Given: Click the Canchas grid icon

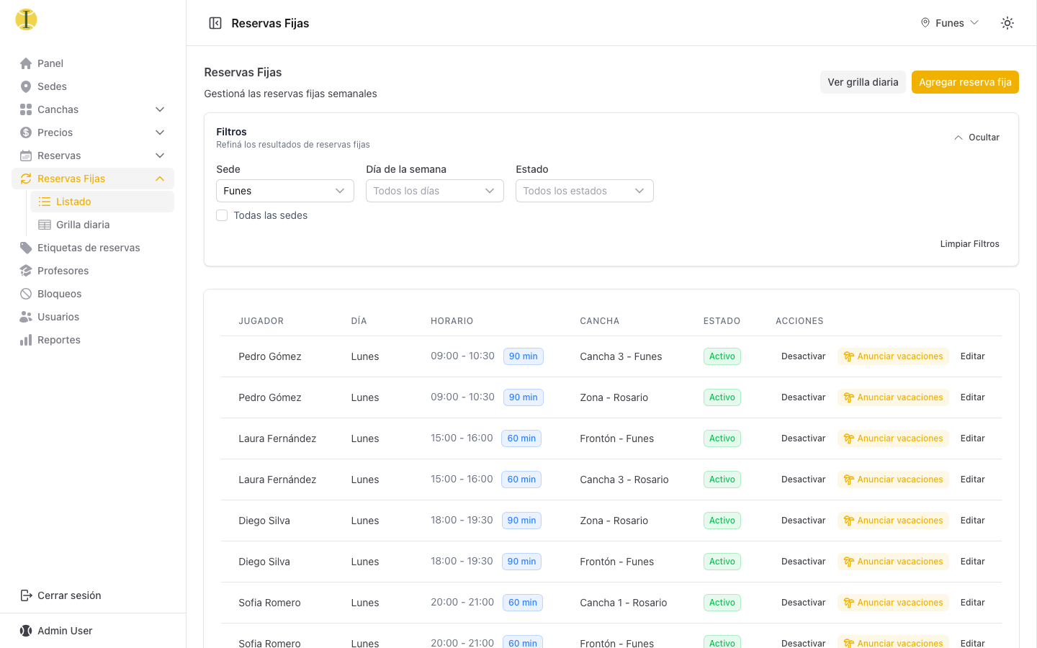Looking at the screenshot, I should [x=26, y=109].
